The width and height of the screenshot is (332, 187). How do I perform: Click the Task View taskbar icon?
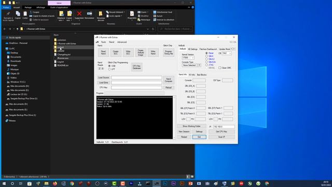[x=21, y=183]
